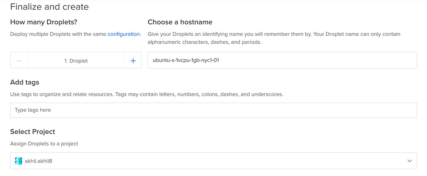
Task: Click the 'Add tags' heading
Action: coord(25,82)
